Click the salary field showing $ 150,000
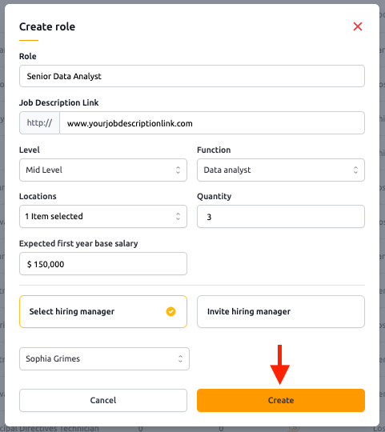 tap(103, 264)
